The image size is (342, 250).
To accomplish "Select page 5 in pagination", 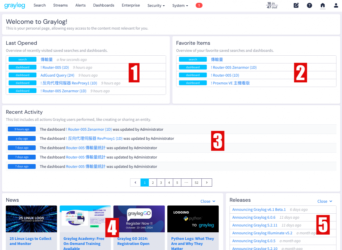I will pos(177,182).
